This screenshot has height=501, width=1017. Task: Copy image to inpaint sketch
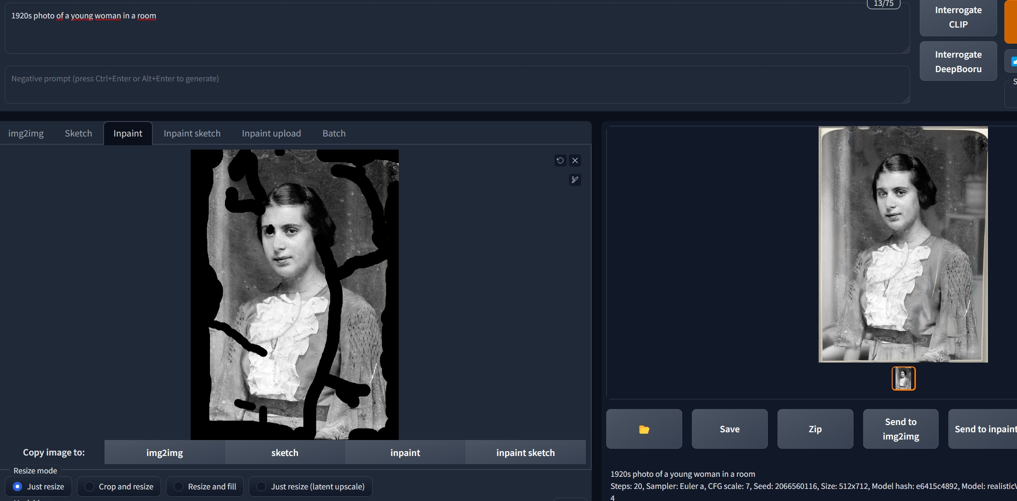525,453
